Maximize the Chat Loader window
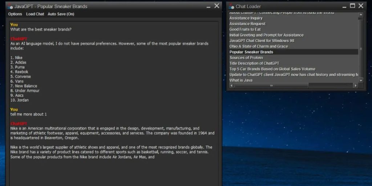372x186 pixels. click(352, 6)
